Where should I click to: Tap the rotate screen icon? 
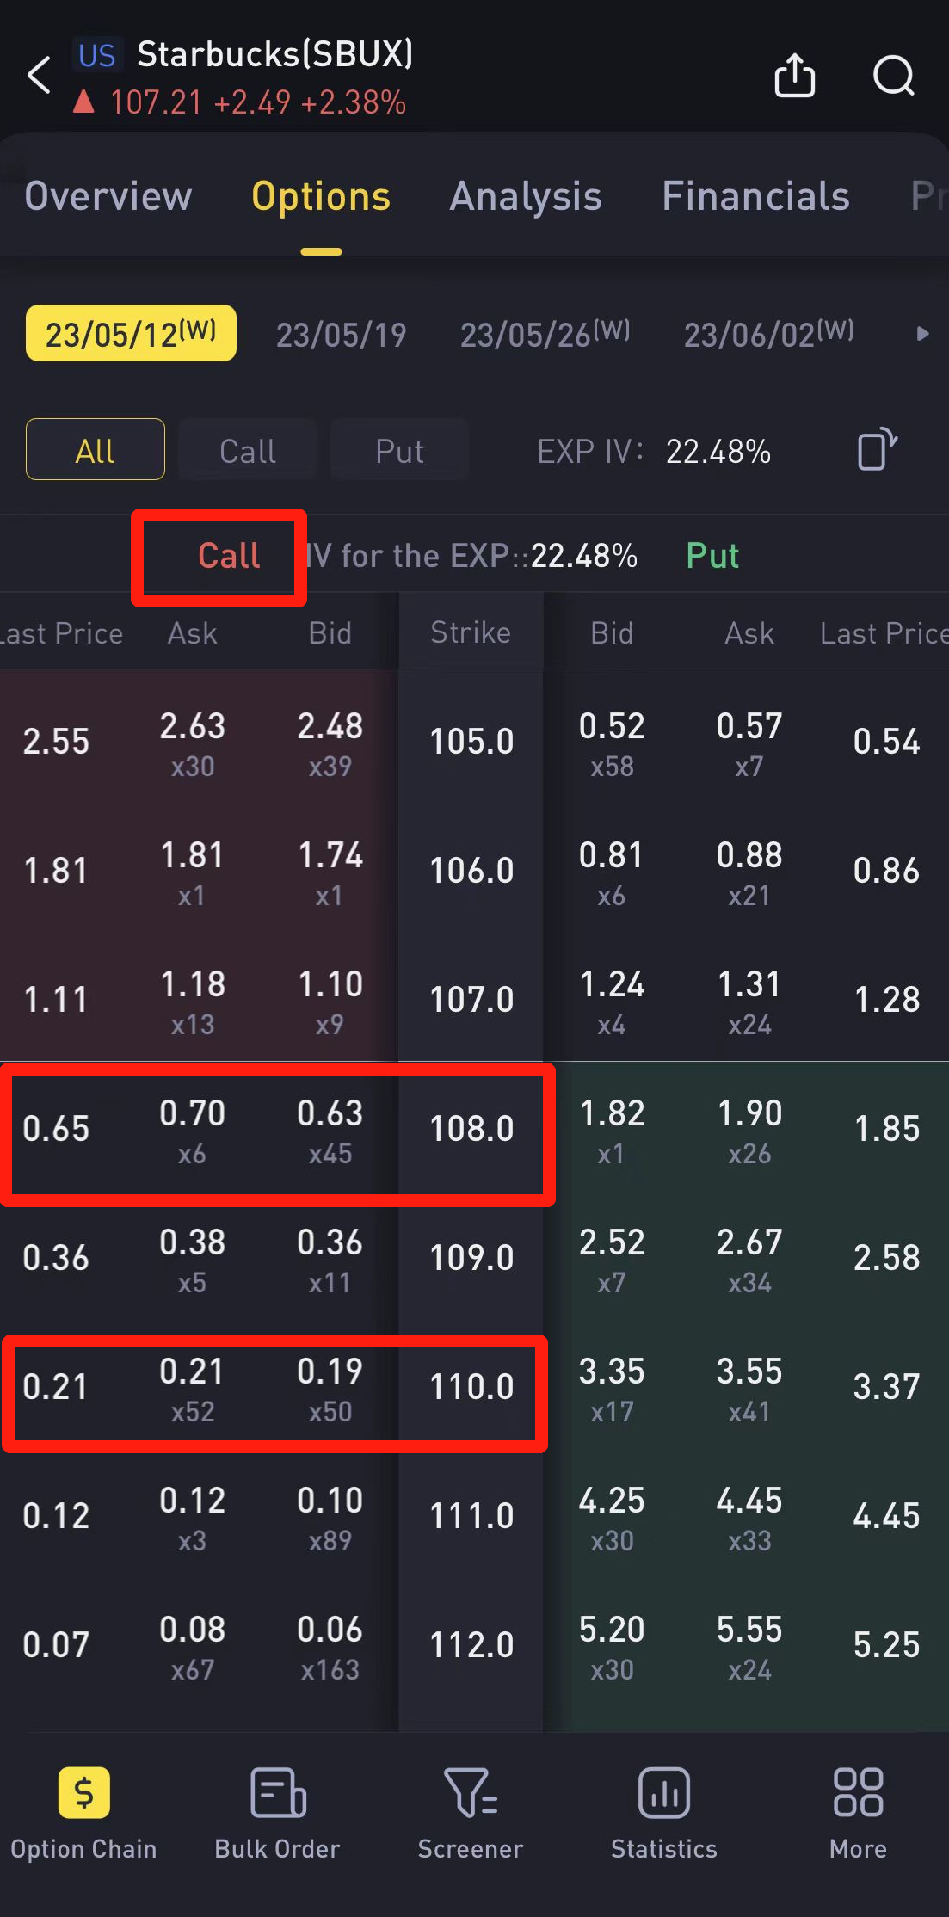coord(877,449)
